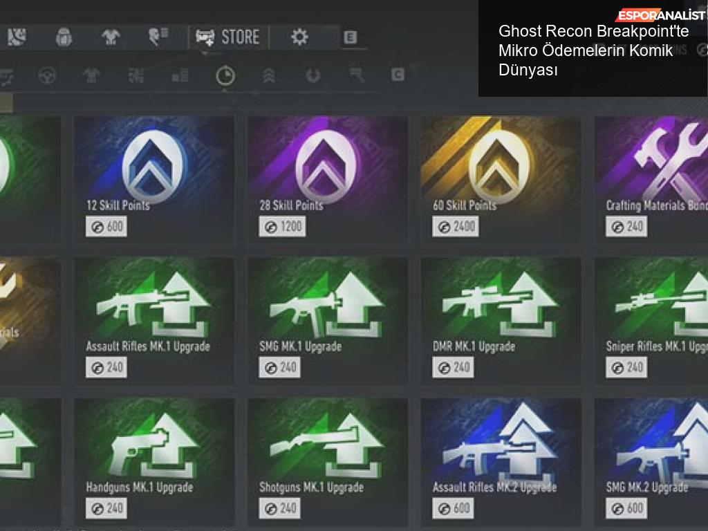Click the E key prompt icon
Screen dimensions: 708x531
[x=351, y=37]
